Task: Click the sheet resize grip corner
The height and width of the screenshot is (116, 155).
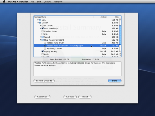Action: pyautogui.click(x=124, y=84)
